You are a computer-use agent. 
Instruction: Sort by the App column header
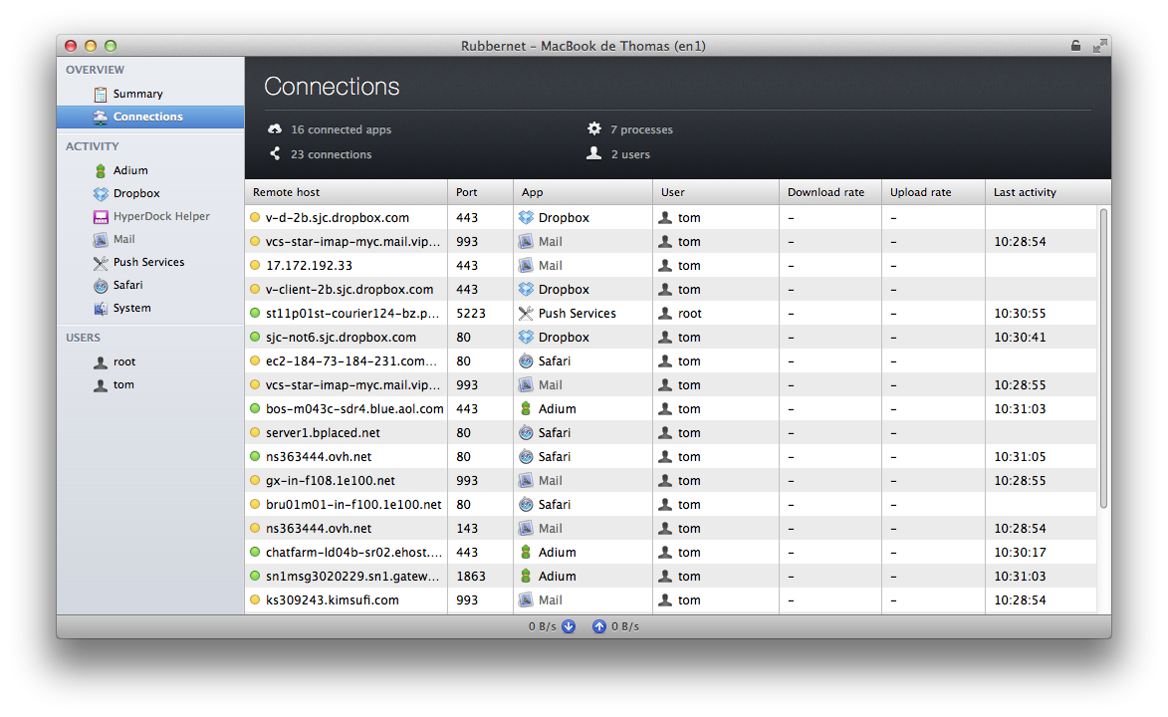(584, 192)
